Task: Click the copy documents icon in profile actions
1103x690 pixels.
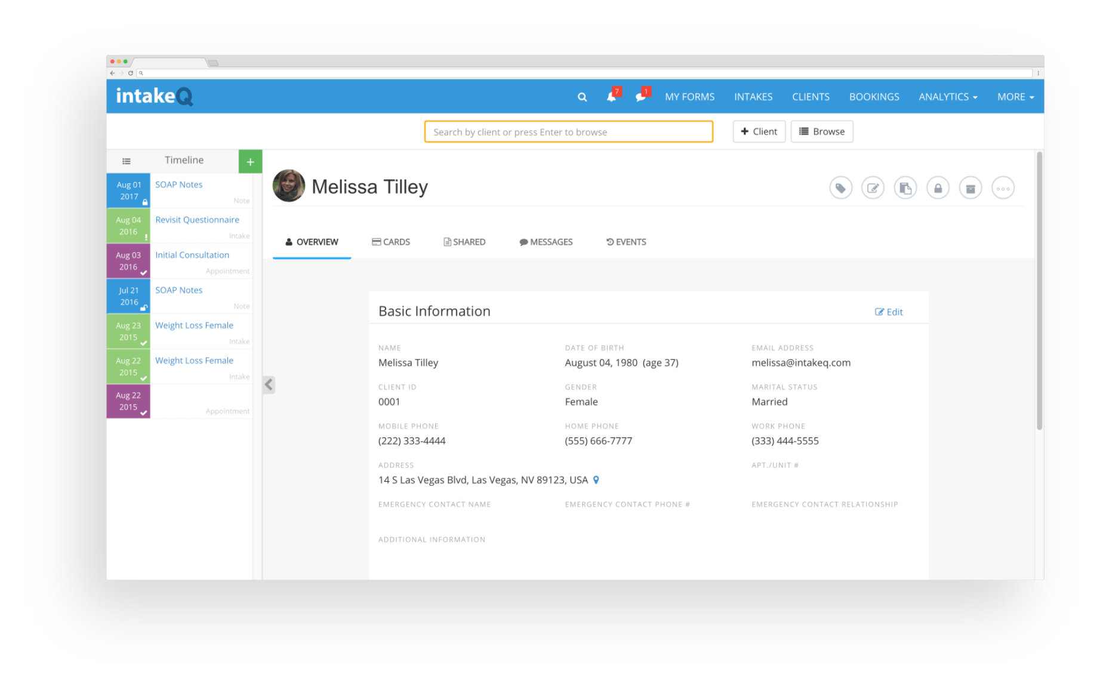Action: tap(905, 187)
